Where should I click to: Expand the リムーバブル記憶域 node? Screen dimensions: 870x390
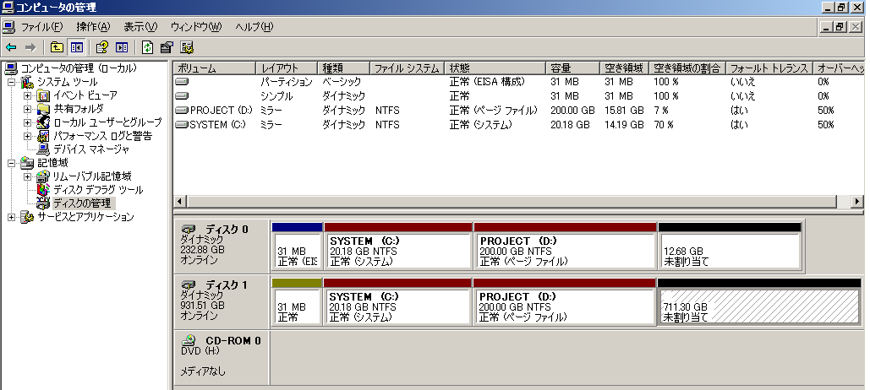tap(27, 176)
